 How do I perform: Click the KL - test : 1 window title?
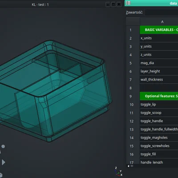[x=40, y=4]
